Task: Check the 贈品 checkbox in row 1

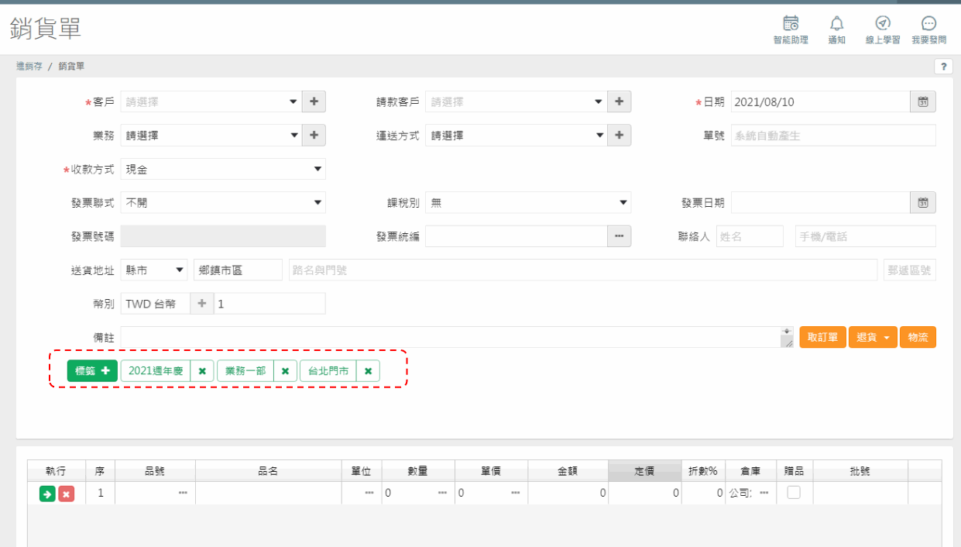Action: pos(794,492)
